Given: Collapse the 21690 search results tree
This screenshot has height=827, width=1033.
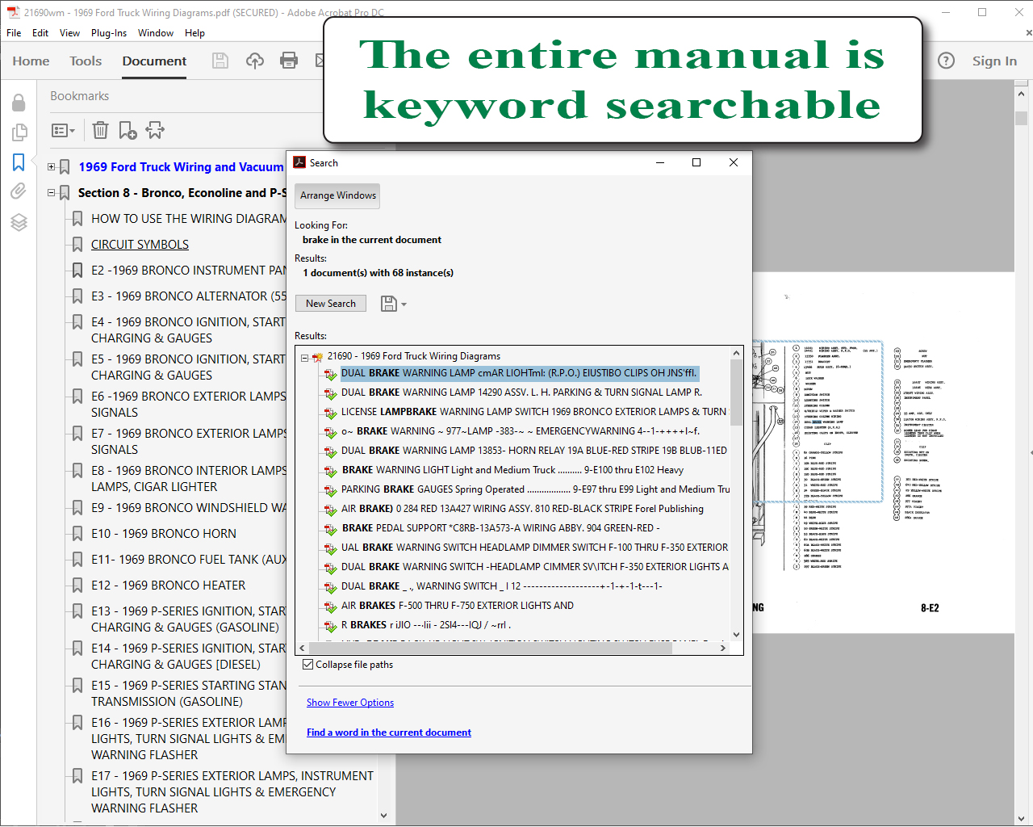Looking at the screenshot, I should tap(304, 356).
